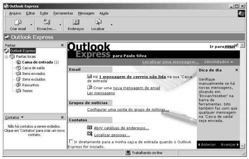Click the Outlook Express title bar icon

6,6
